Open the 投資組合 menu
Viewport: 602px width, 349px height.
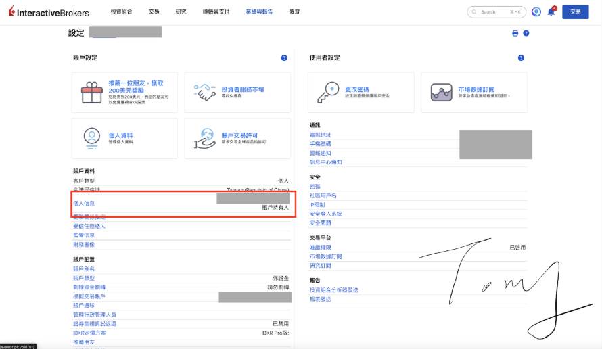tap(121, 12)
